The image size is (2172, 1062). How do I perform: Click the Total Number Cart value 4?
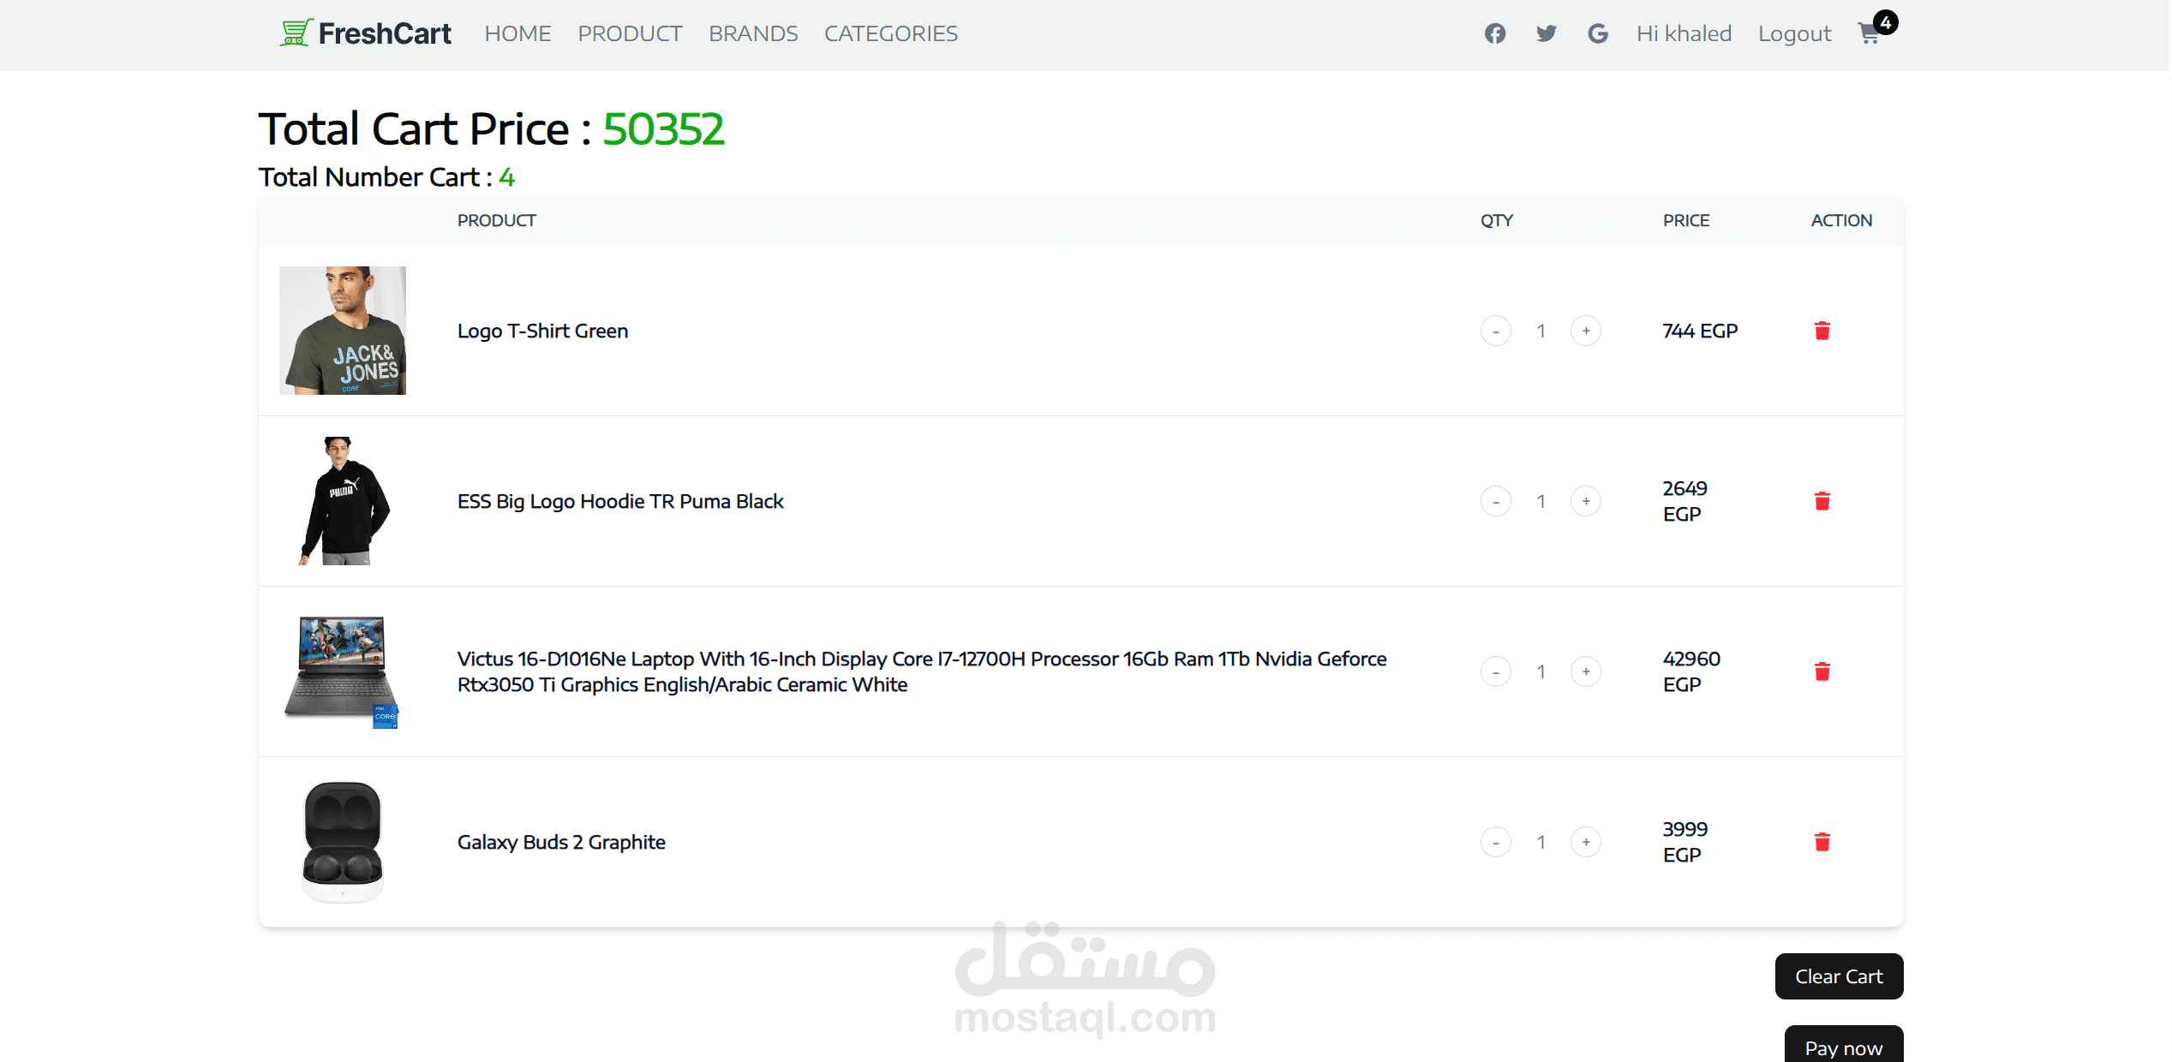tap(506, 177)
